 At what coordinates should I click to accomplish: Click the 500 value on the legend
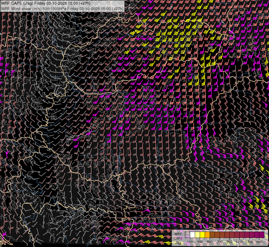click(x=210, y=242)
